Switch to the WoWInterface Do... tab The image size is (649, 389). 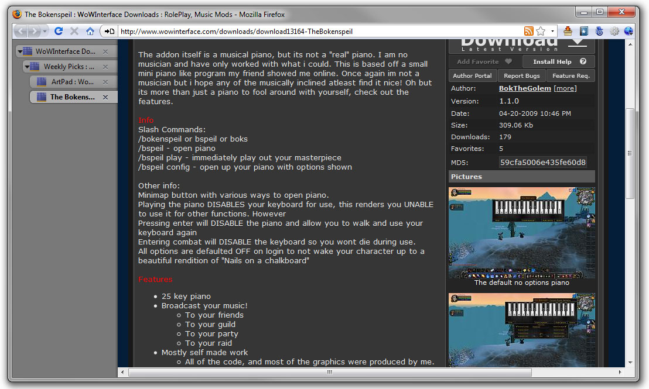tap(66, 51)
